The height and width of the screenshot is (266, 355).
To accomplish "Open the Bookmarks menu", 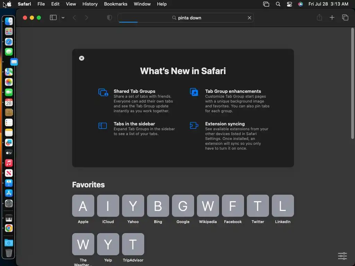I will [115, 4].
